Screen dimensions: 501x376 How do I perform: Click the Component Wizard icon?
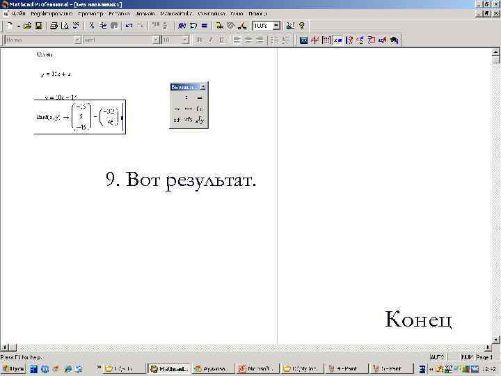[x=231, y=26]
